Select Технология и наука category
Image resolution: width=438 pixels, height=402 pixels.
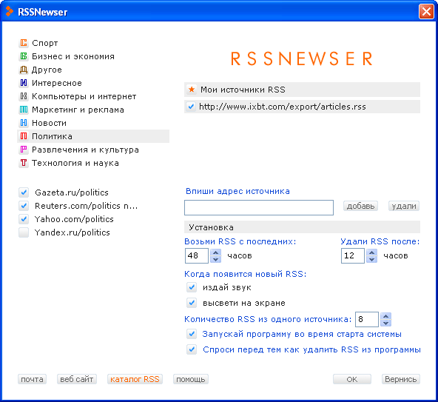[x=75, y=163]
